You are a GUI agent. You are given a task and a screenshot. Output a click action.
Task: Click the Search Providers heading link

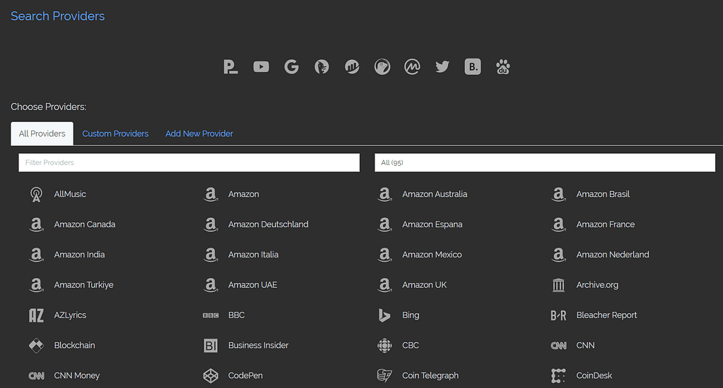pos(58,16)
